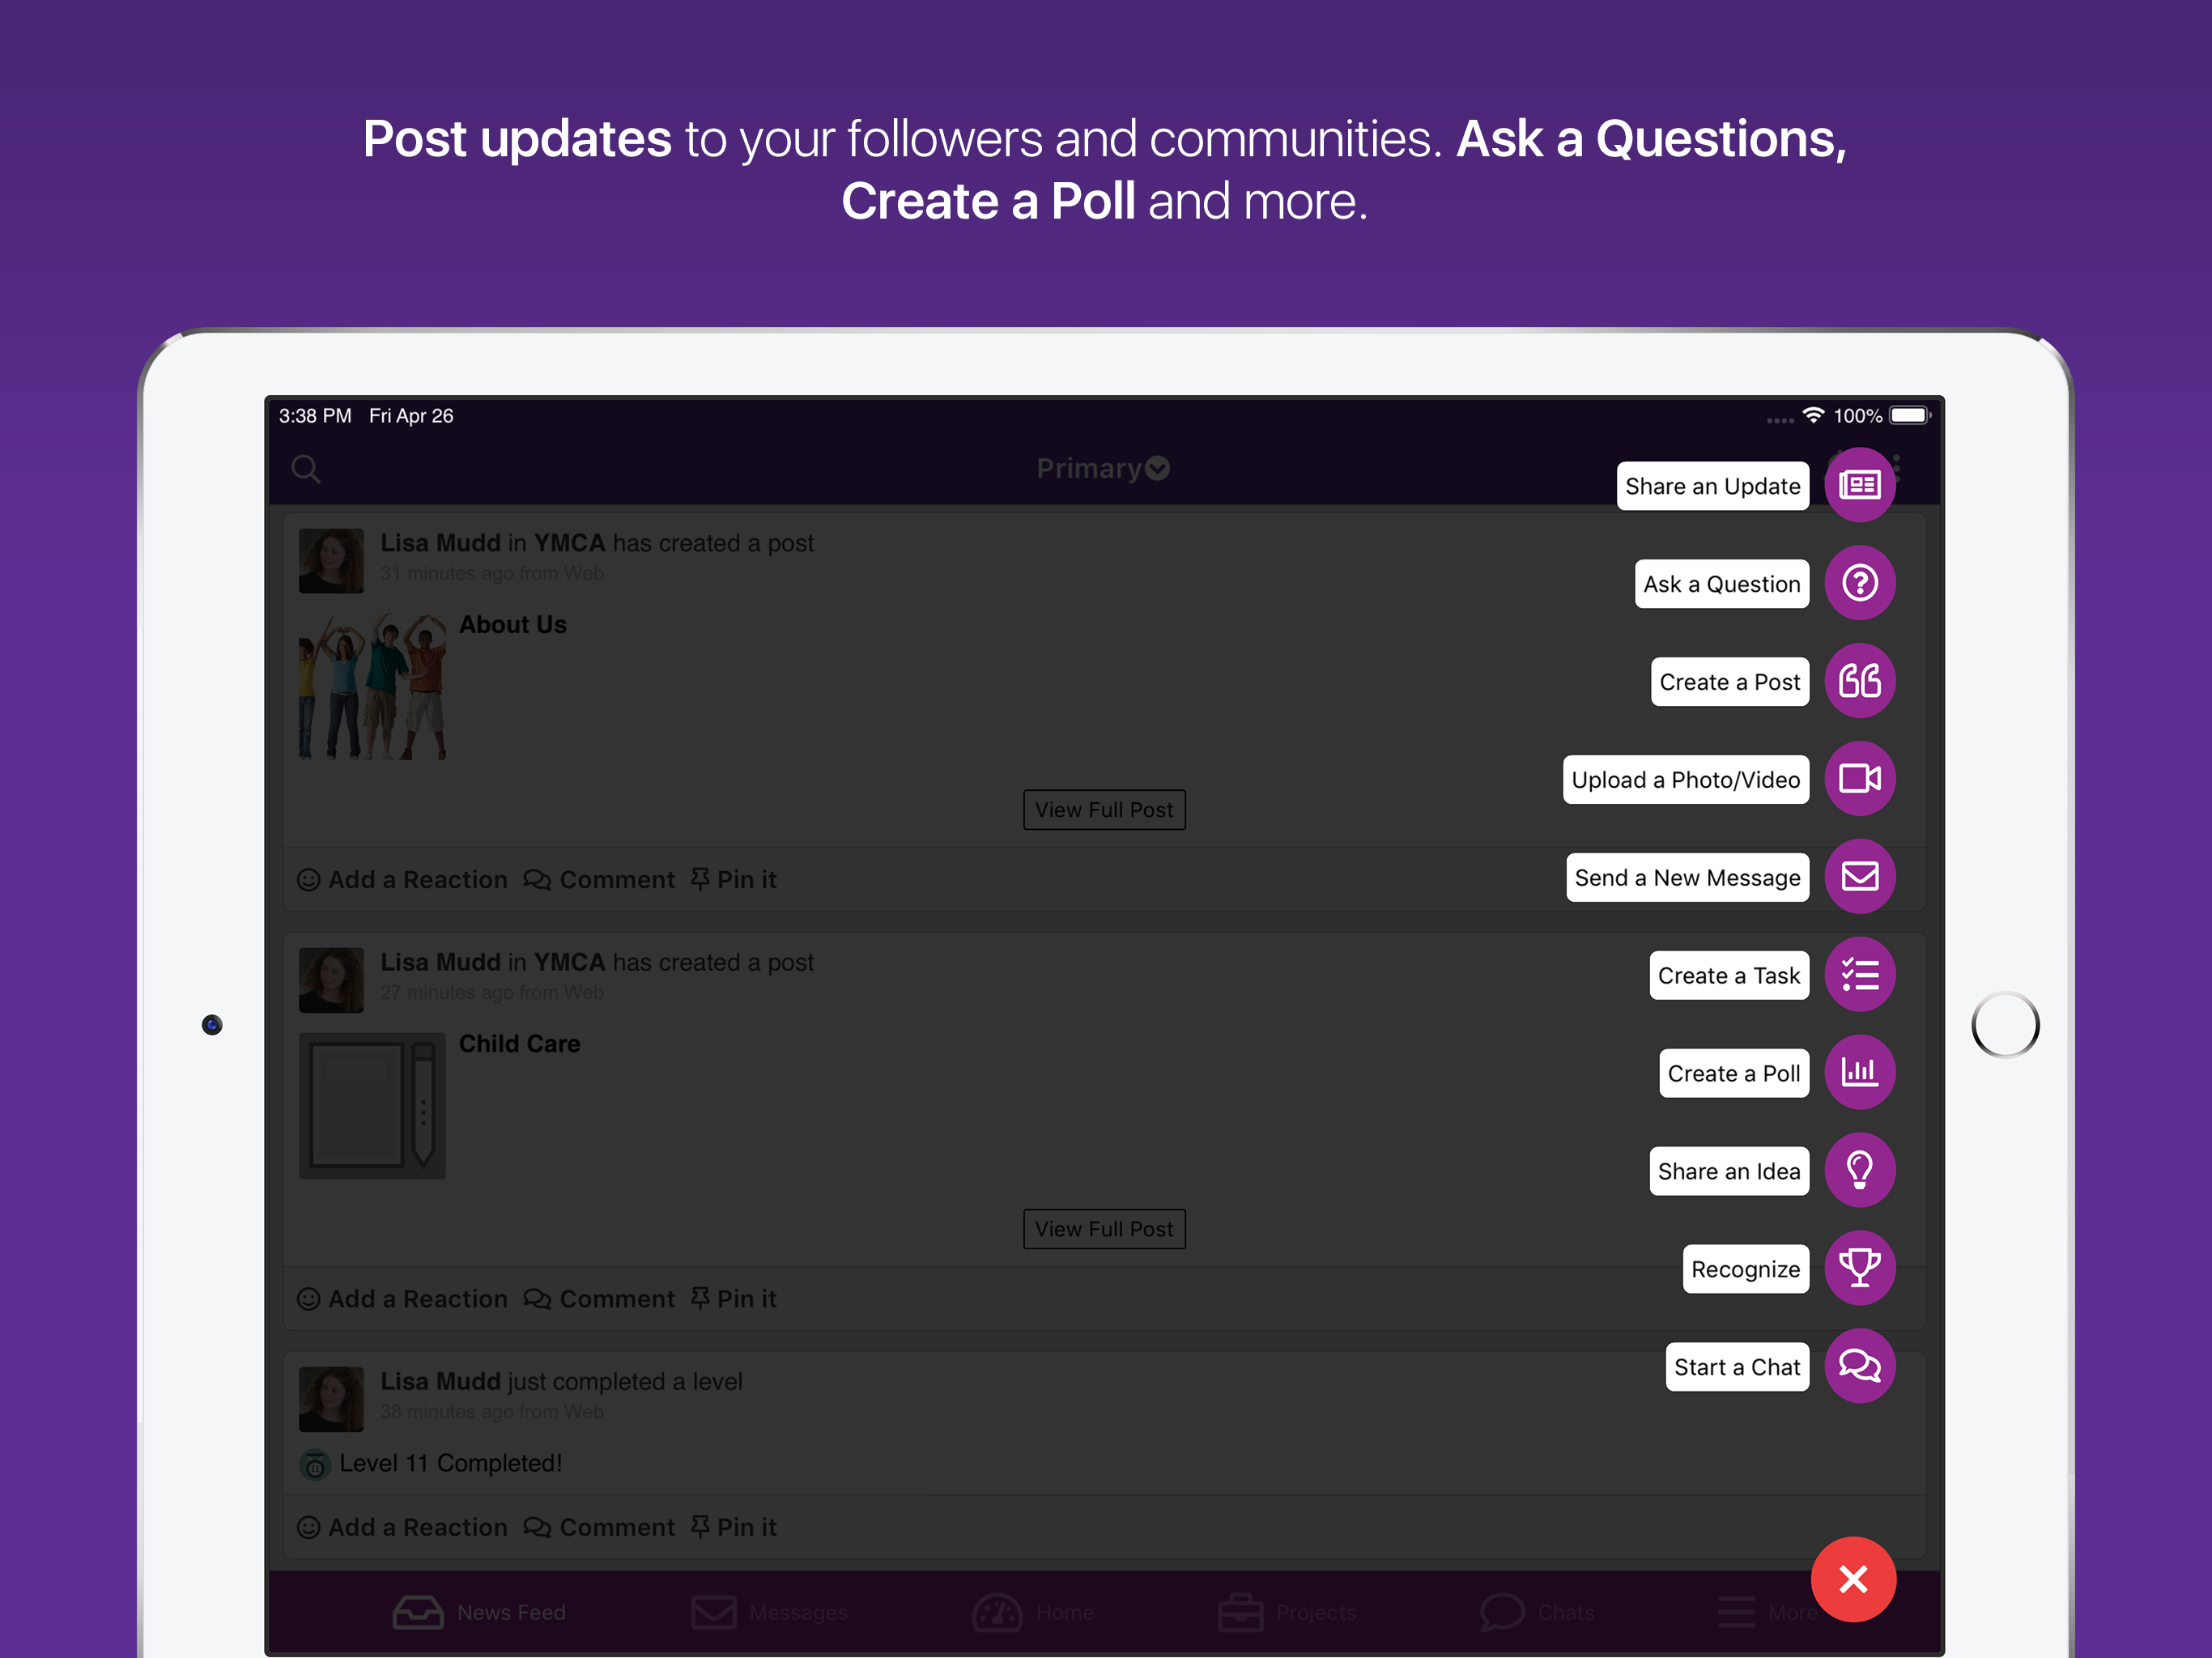Tap the Share an Update newspaper icon
This screenshot has width=2212, height=1658.
pos(1859,485)
